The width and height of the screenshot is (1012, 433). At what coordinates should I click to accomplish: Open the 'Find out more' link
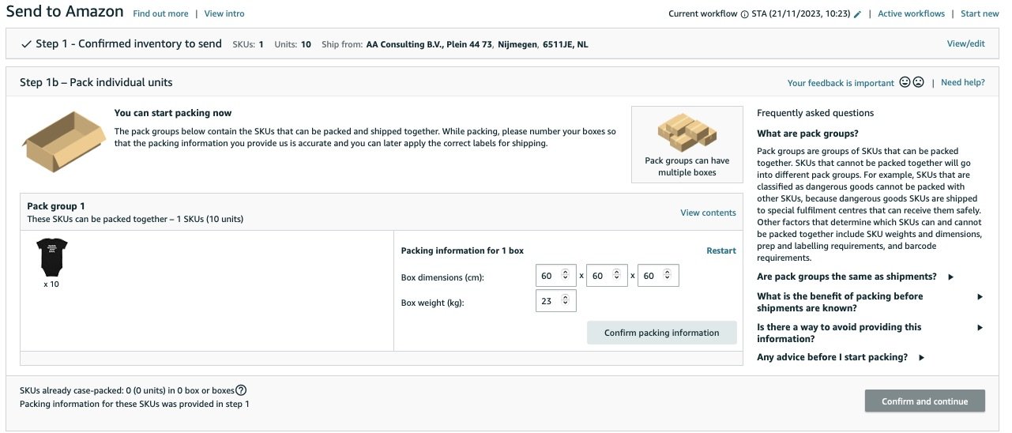click(160, 14)
